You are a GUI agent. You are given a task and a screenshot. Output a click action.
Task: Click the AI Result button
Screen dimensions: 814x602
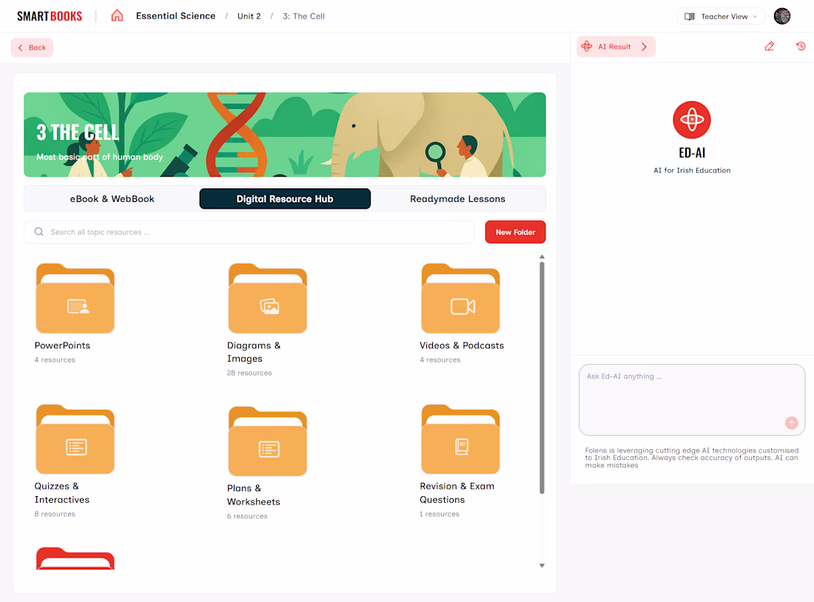pos(616,47)
